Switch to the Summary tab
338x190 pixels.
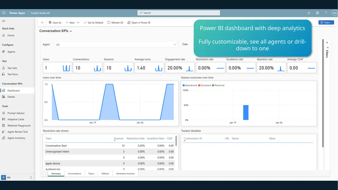56,173
